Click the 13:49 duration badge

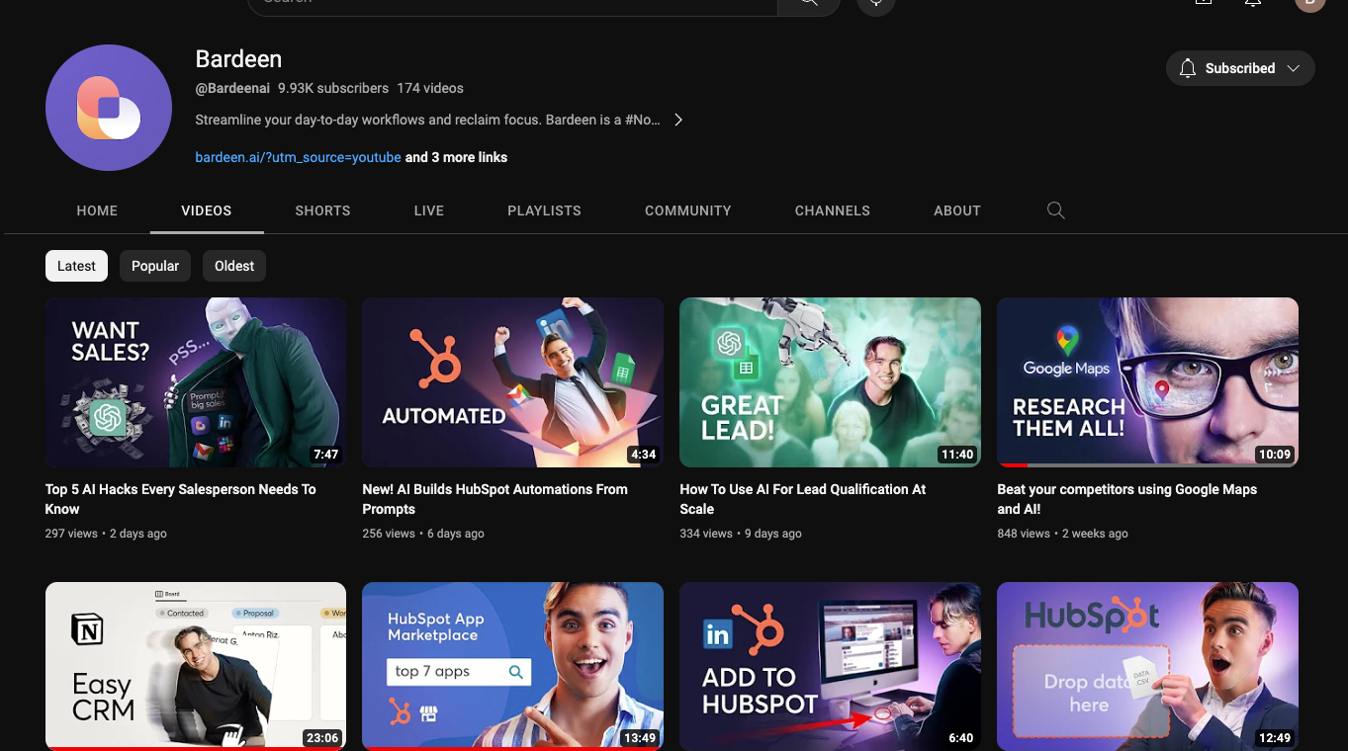click(x=640, y=738)
